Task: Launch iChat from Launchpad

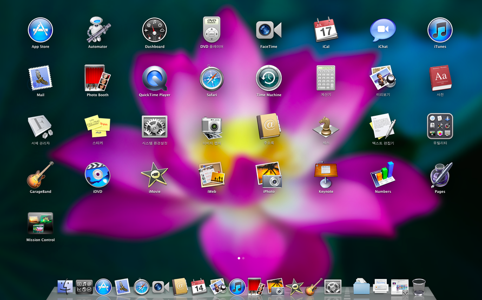Action: point(382,30)
